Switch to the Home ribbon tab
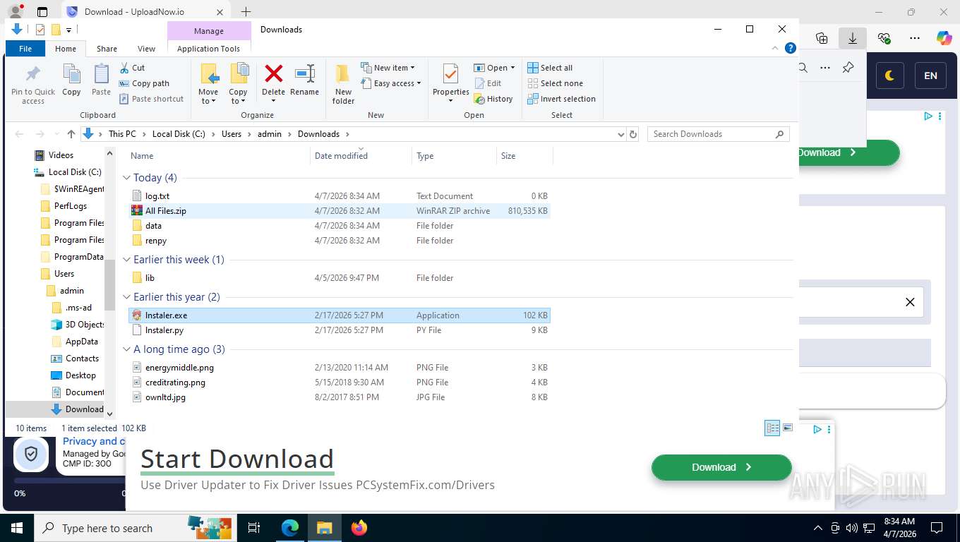 pyautogui.click(x=66, y=49)
